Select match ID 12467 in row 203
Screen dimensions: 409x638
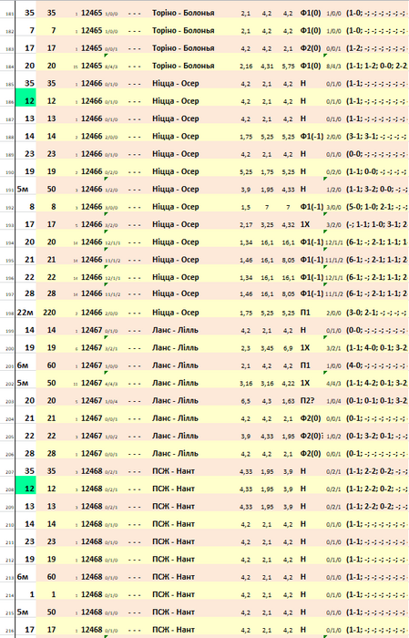(x=91, y=400)
